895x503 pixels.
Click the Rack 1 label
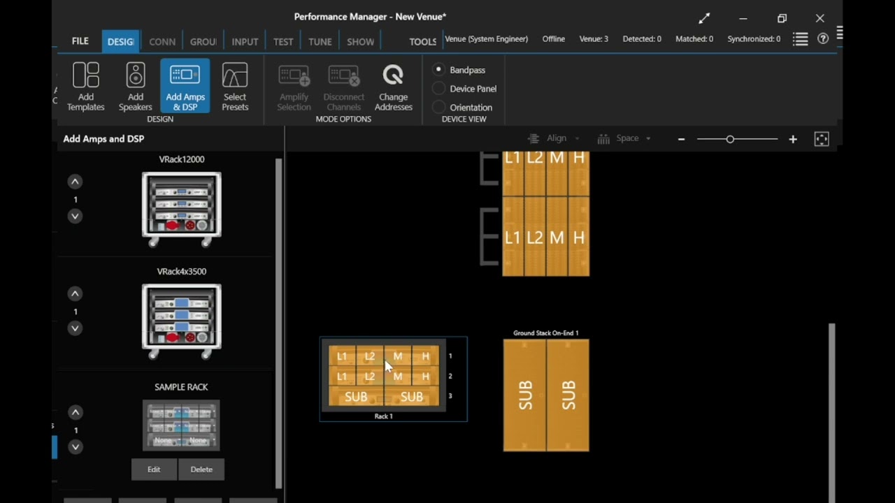(383, 416)
